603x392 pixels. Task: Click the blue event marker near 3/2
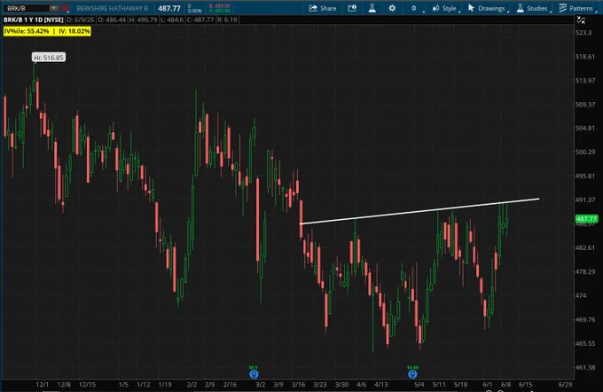pyautogui.click(x=254, y=374)
